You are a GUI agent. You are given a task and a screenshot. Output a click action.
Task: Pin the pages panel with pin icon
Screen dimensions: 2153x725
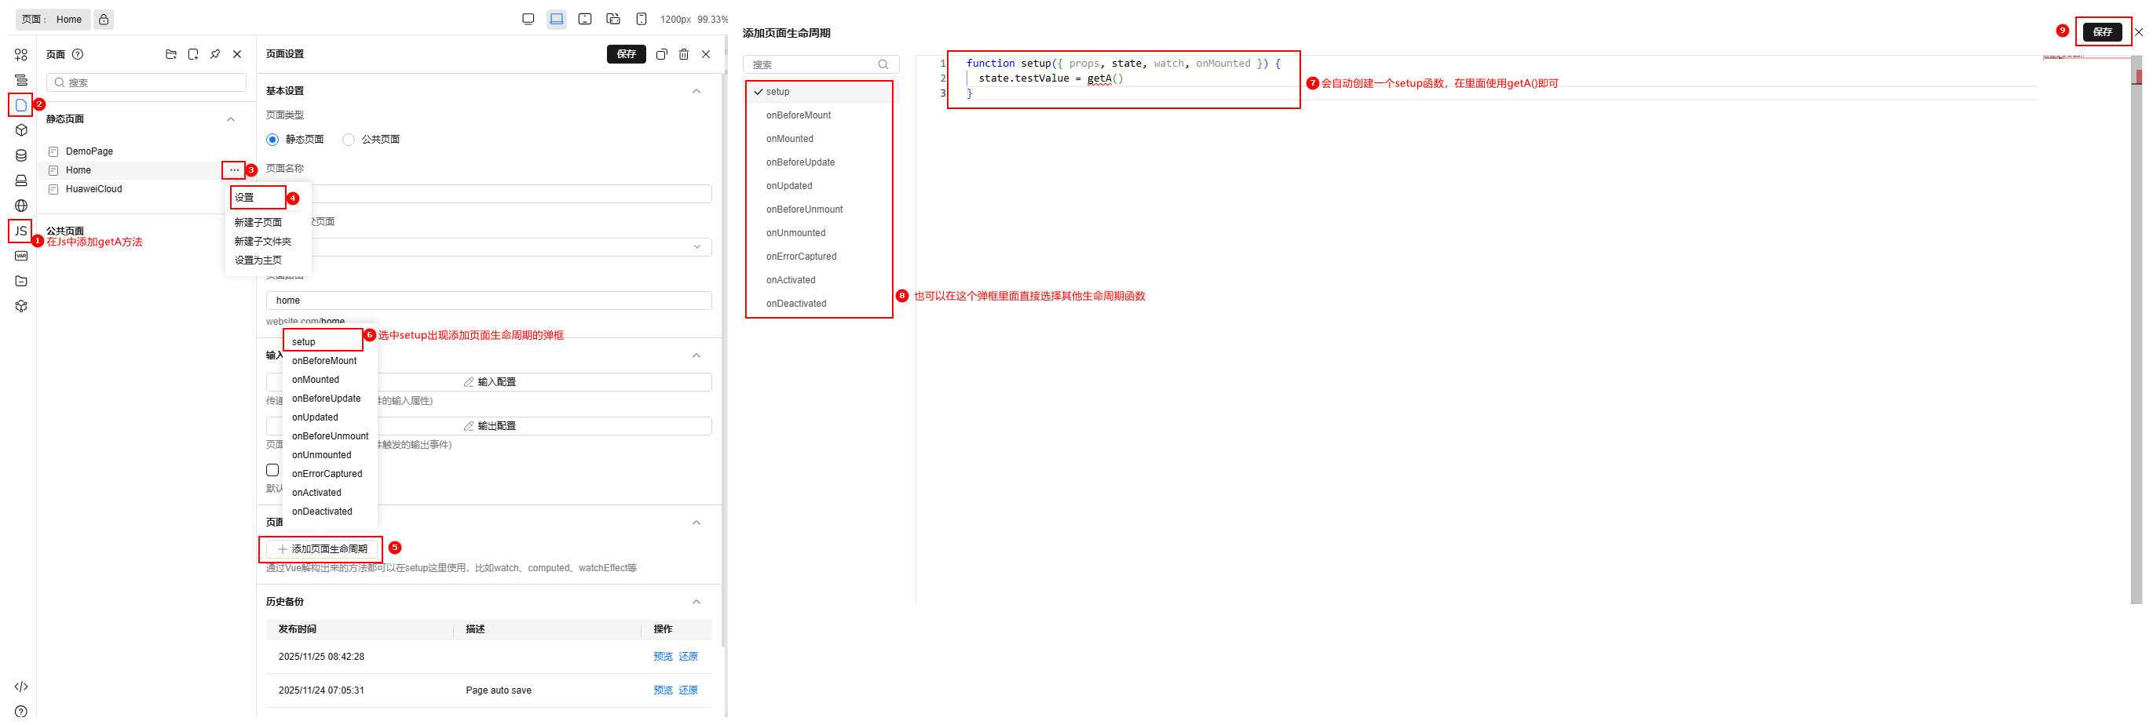pos(215,54)
